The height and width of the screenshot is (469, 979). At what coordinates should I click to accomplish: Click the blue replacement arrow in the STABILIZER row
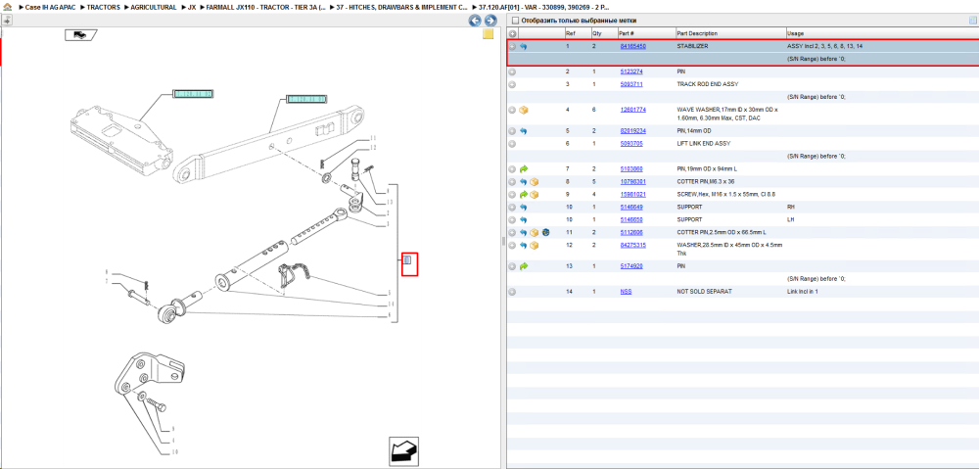(523, 46)
